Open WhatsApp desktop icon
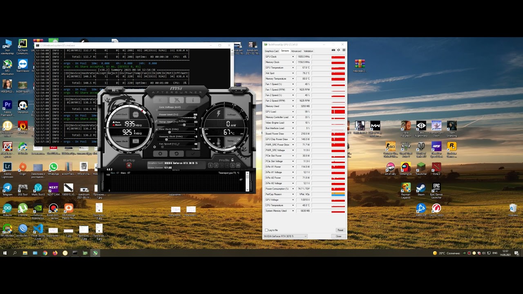Viewport: 523px width, 294px height. coord(53,169)
